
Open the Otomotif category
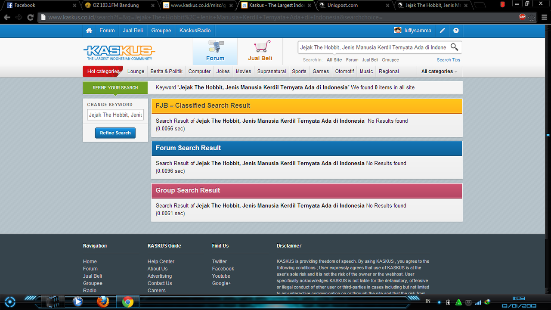click(x=345, y=71)
